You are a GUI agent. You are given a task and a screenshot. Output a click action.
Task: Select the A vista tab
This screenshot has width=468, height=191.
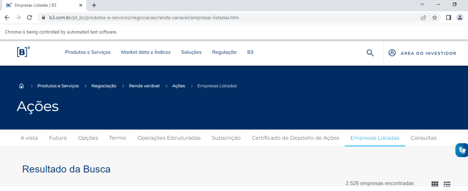[29, 138]
